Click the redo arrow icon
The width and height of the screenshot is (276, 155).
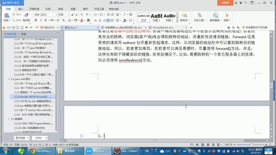(31, 28)
